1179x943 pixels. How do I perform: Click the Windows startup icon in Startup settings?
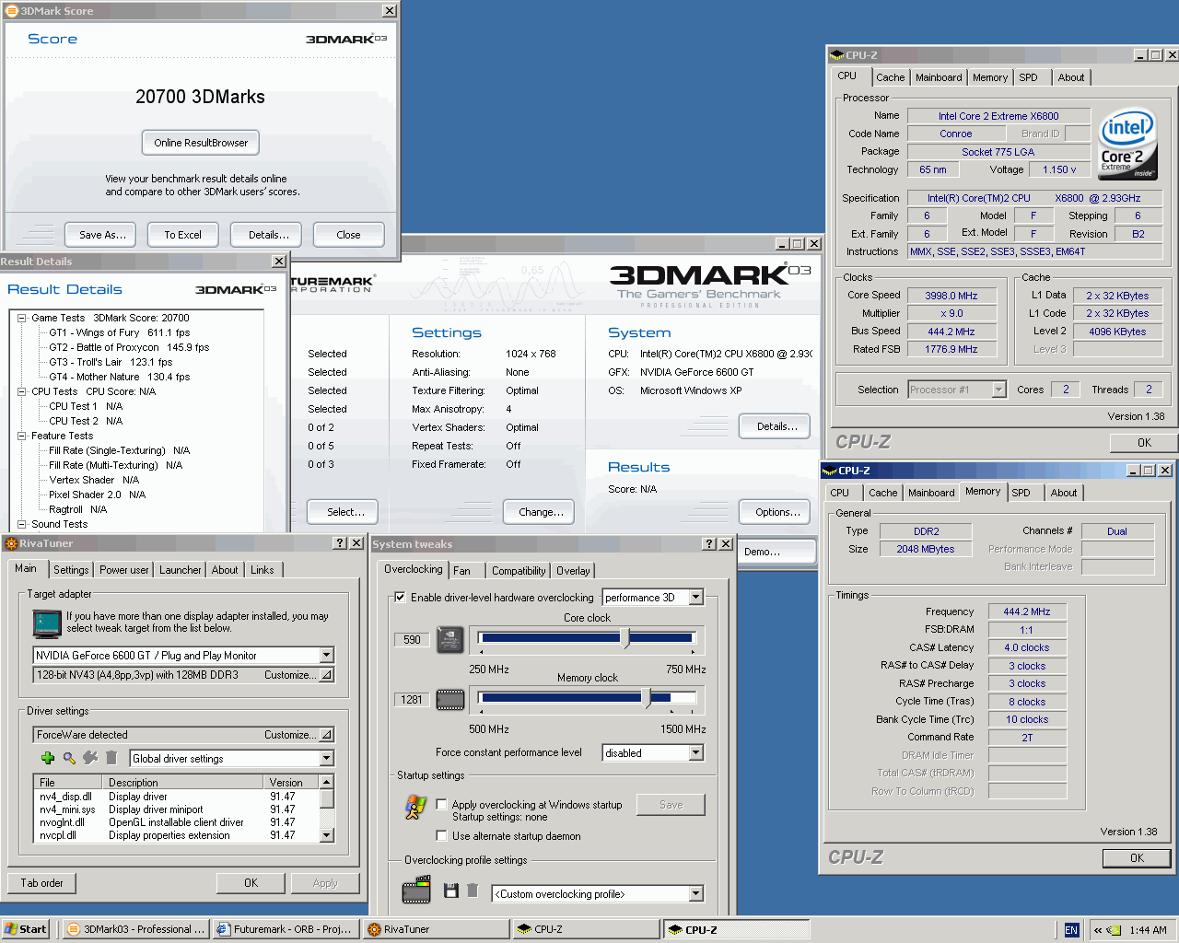415,807
